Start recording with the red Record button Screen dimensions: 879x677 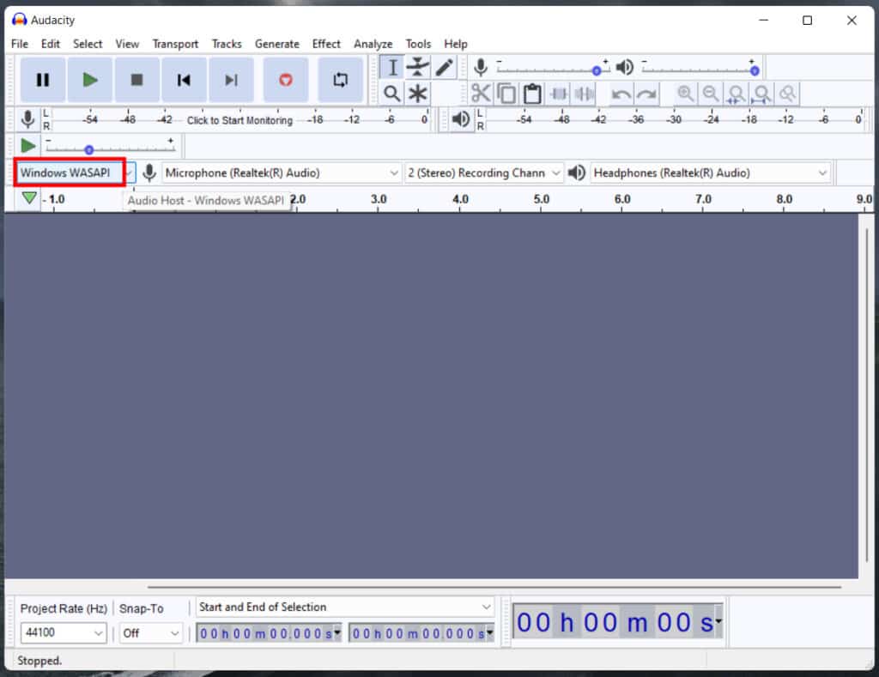[x=285, y=80]
